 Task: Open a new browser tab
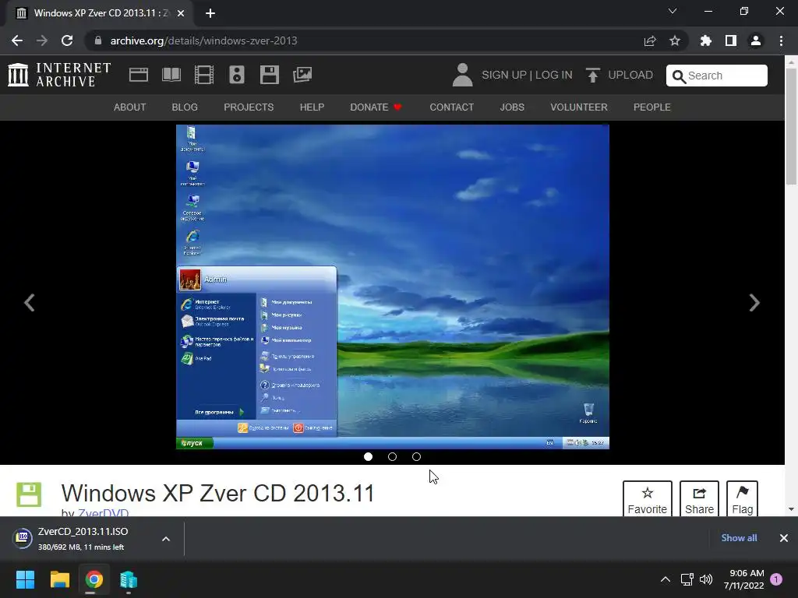(210, 13)
